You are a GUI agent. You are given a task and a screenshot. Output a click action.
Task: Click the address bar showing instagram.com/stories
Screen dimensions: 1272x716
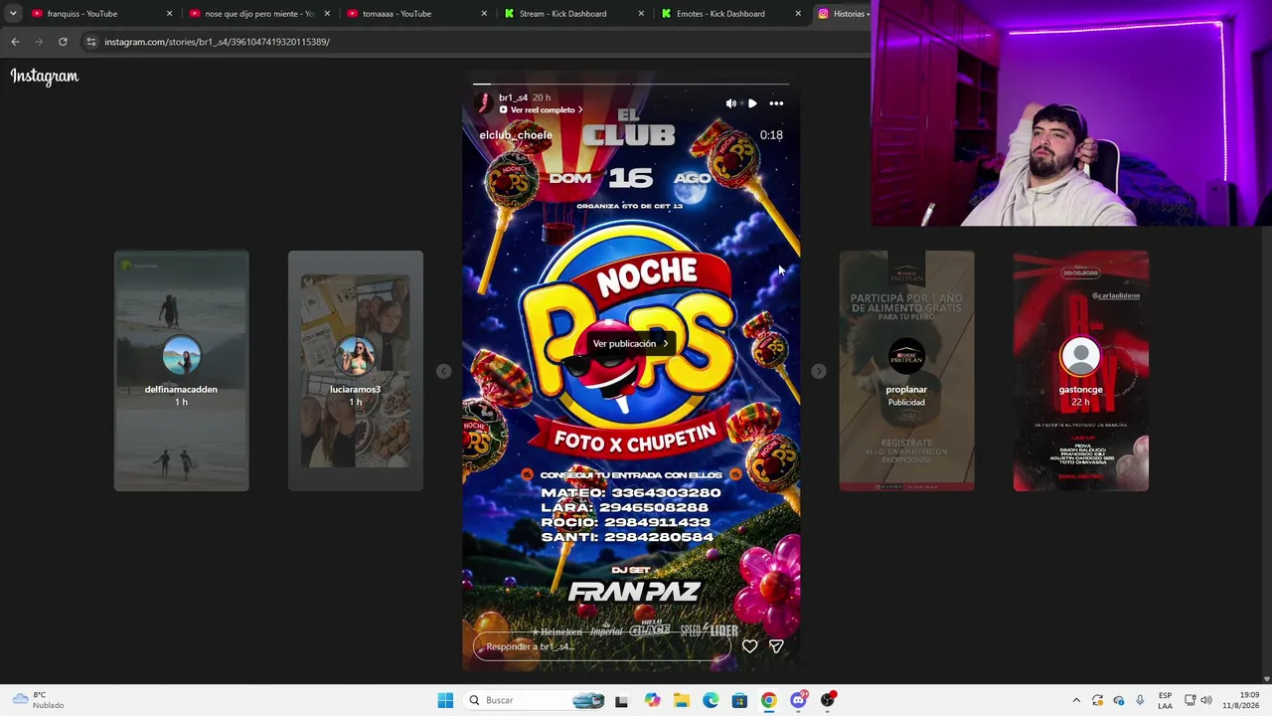[x=477, y=42]
